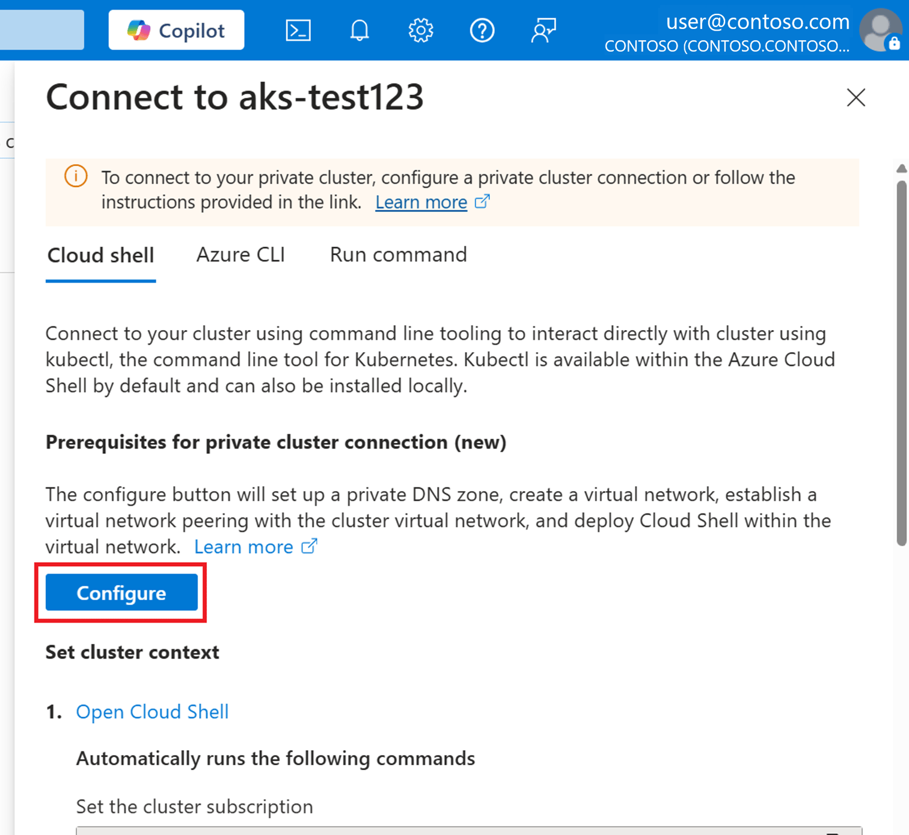Open Cloud Shell link in step 1

pos(152,712)
